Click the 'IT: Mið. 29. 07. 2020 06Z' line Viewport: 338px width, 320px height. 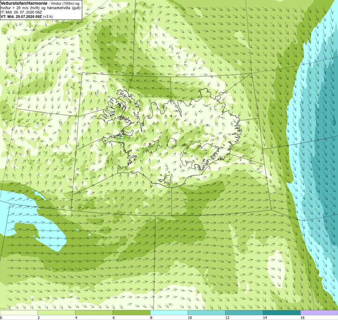(x=21, y=12)
